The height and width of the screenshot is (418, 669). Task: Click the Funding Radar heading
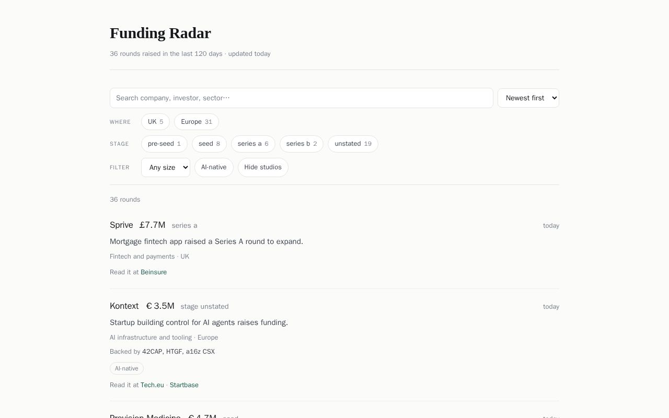tap(160, 33)
